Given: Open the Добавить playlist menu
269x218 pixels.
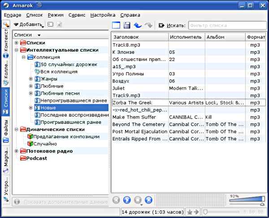Looking at the screenshot, I should 29,25.
